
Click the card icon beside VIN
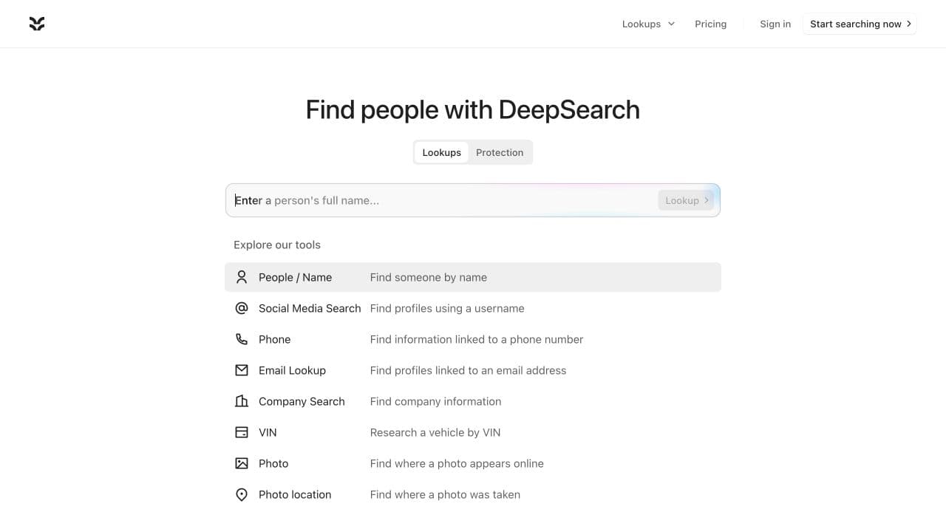point(242,432)
